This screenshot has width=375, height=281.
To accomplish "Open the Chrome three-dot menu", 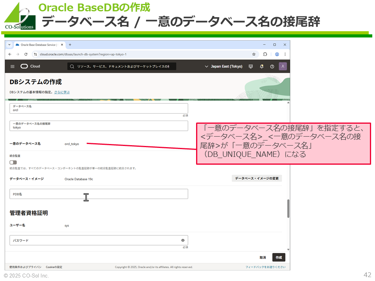I will [285, 54].
